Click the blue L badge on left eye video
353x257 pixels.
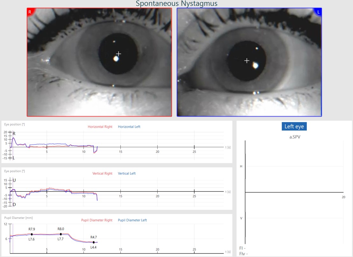(x=318, y=12)
